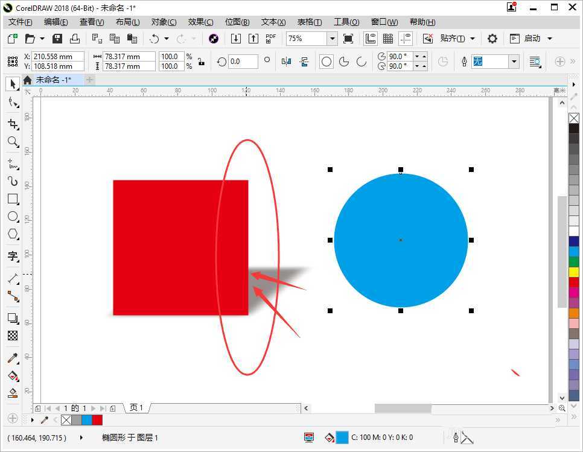This screenshot has height=452, width=583.
Task: Select the Zoom magnifier tool
Action: coord(13,142)
